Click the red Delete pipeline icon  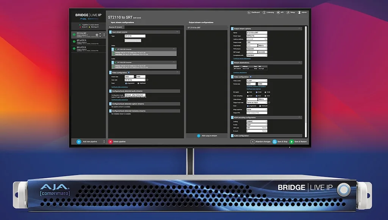[110, 141]
